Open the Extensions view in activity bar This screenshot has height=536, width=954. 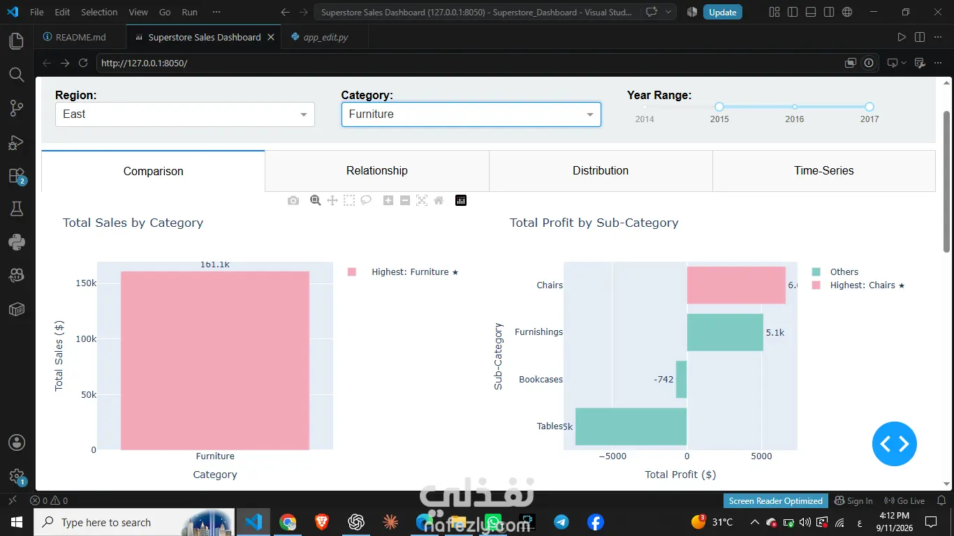(x=17, y=176)
